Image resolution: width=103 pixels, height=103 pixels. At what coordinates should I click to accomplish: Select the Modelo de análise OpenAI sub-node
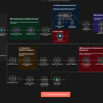point(60,23)
